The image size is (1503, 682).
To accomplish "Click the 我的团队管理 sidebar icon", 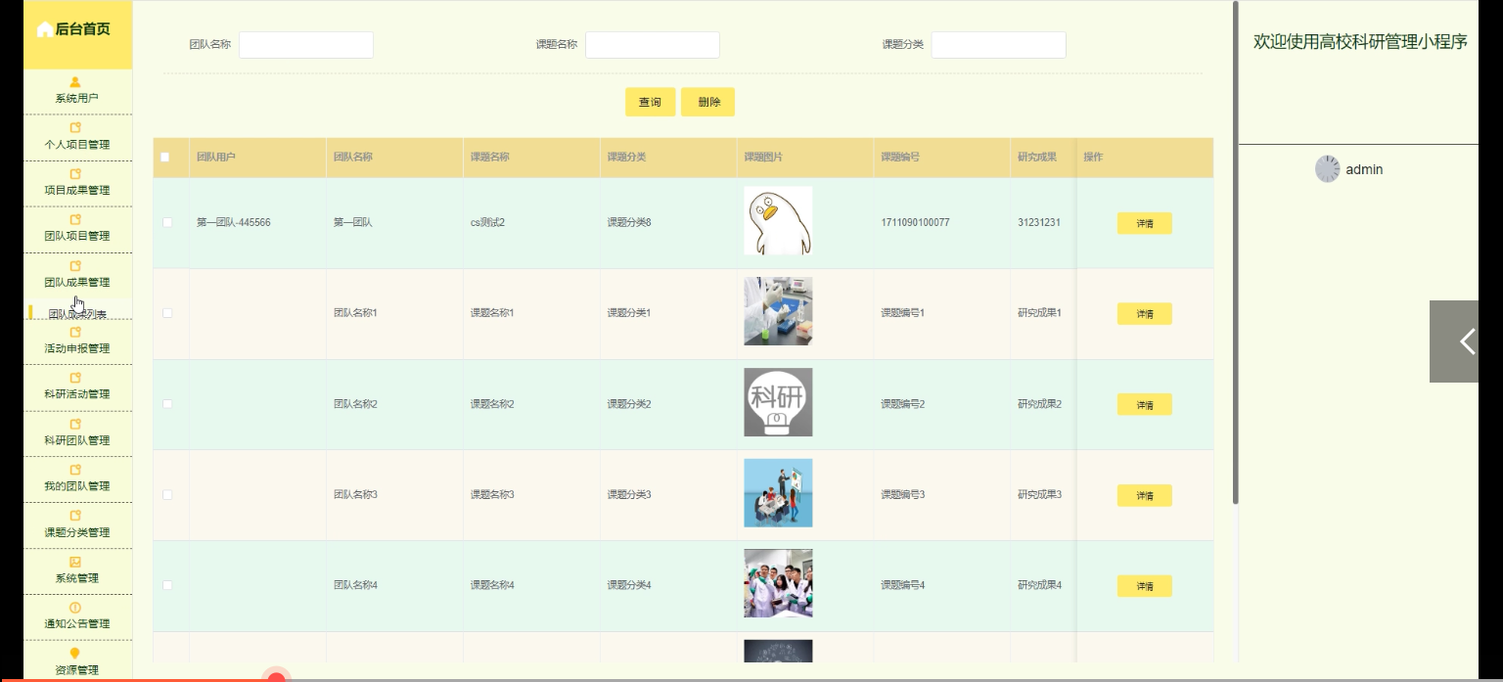I will [77, 467].
